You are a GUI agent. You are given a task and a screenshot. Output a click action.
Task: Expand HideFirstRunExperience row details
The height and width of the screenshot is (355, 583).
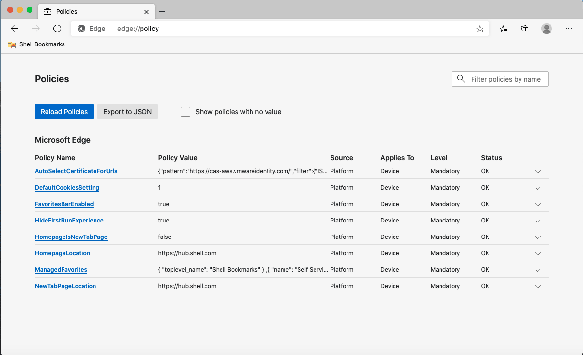point(537,221)
